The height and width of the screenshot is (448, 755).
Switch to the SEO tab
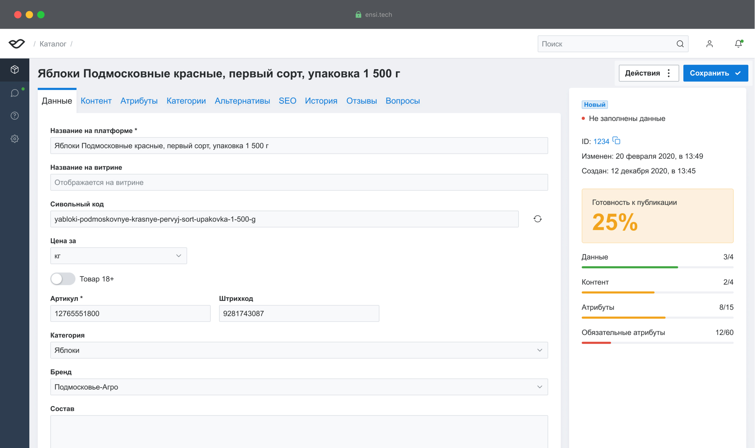click(x=287, y=101)
